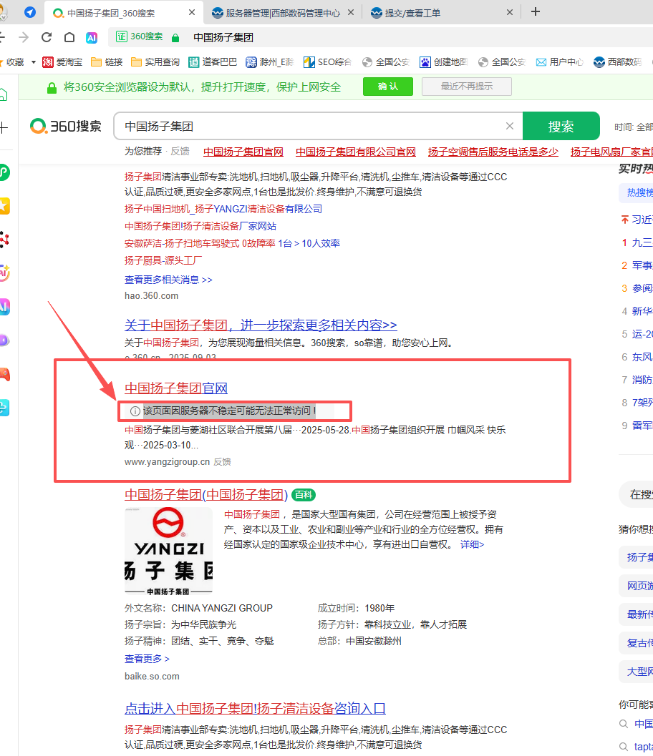Click 反馈 next to www.yangzigroup.cn
The image size is (653, 756).
[x=222, y=462]
